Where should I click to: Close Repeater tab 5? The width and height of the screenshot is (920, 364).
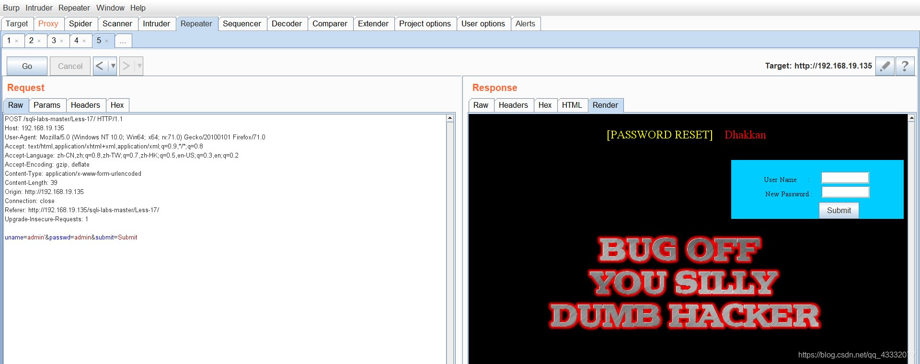(x=107, y=41)
